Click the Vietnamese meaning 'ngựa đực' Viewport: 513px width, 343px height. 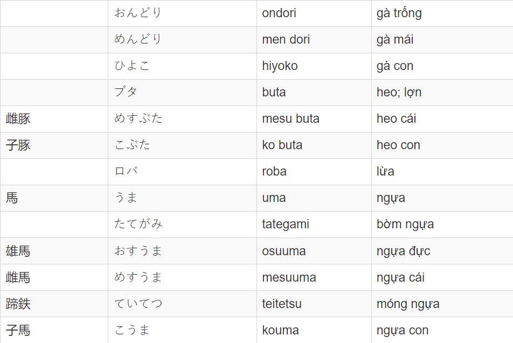point(403,251)
